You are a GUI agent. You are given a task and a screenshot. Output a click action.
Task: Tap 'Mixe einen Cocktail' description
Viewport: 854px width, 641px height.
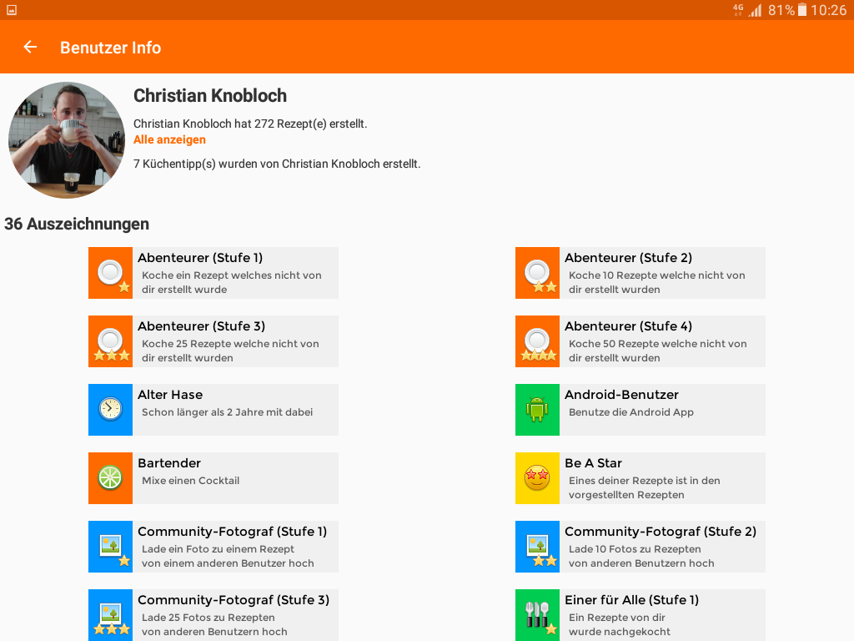191,481
